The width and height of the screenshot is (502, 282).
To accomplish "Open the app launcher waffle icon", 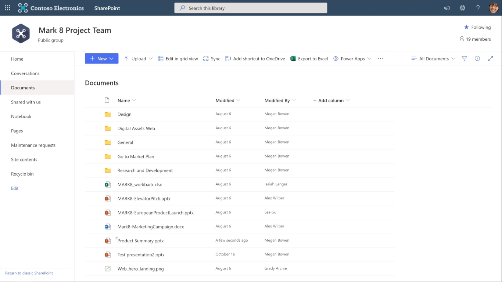I will pyautogui.click(x=8, y=8).
